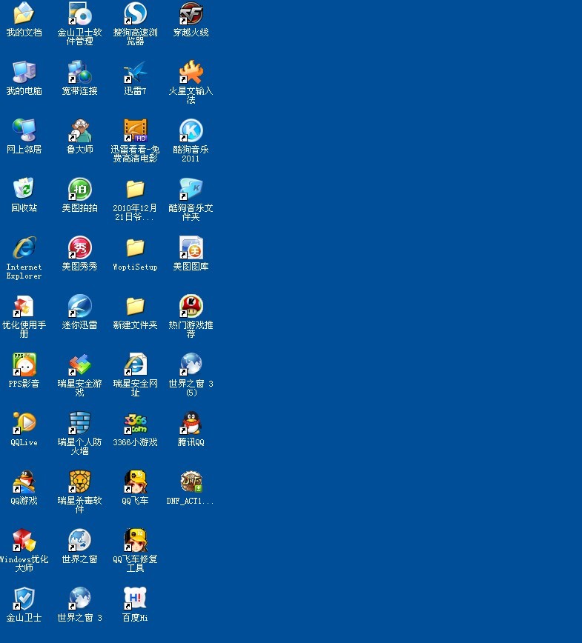Image resolution: width=582 pixels, height=643 pixels.
Task: Select the Windows优化大师 icon
Action: pyautogui.click(x=24, y=540)
